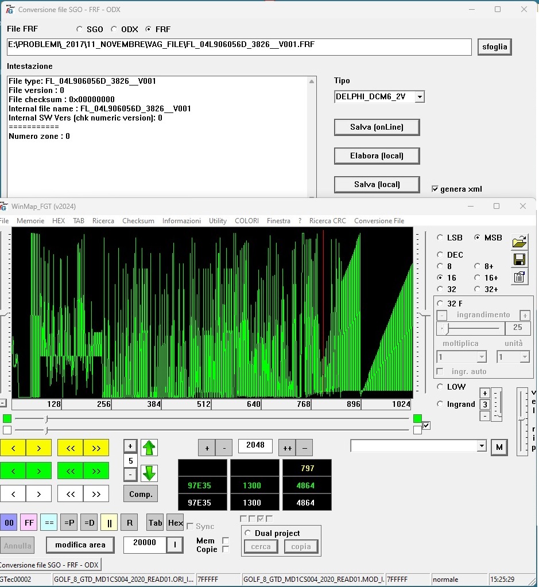Click the green down arrow
539x587 pixels.
(x=149, y=473)
